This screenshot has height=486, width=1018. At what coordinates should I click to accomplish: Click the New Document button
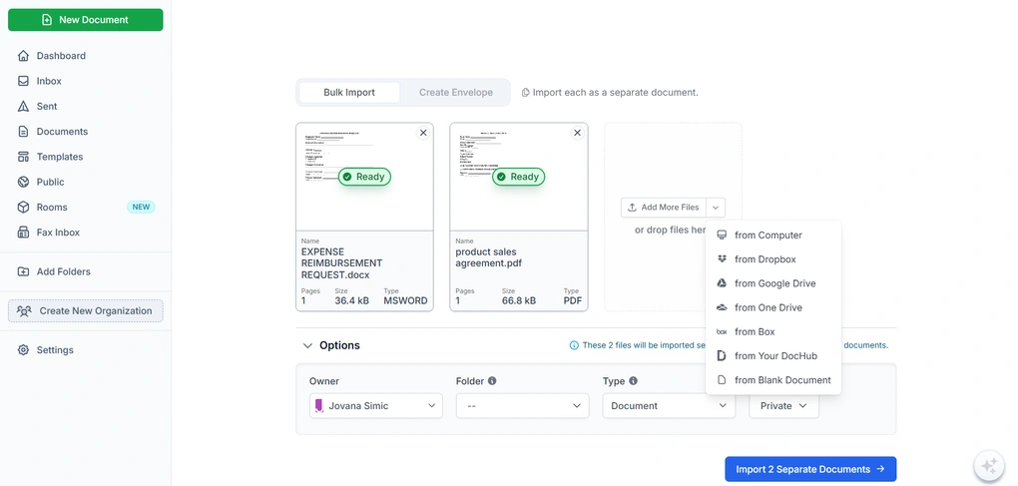point(85,20)
